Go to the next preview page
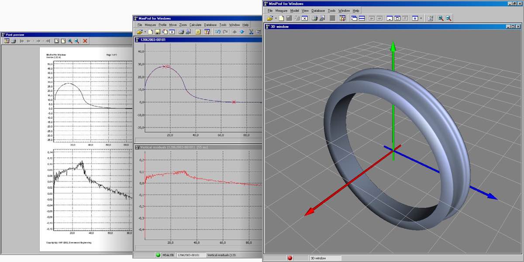The image size is (524, 262). click(38, 41)
